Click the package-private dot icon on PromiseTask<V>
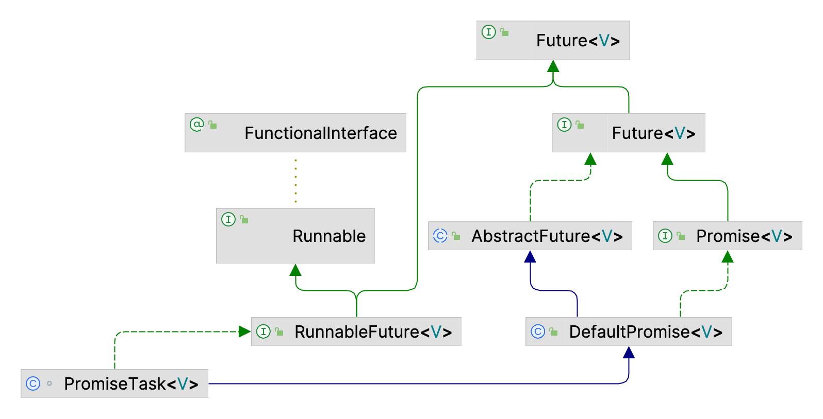The height and width of the screenshot is (419, 823). (50, 383)
